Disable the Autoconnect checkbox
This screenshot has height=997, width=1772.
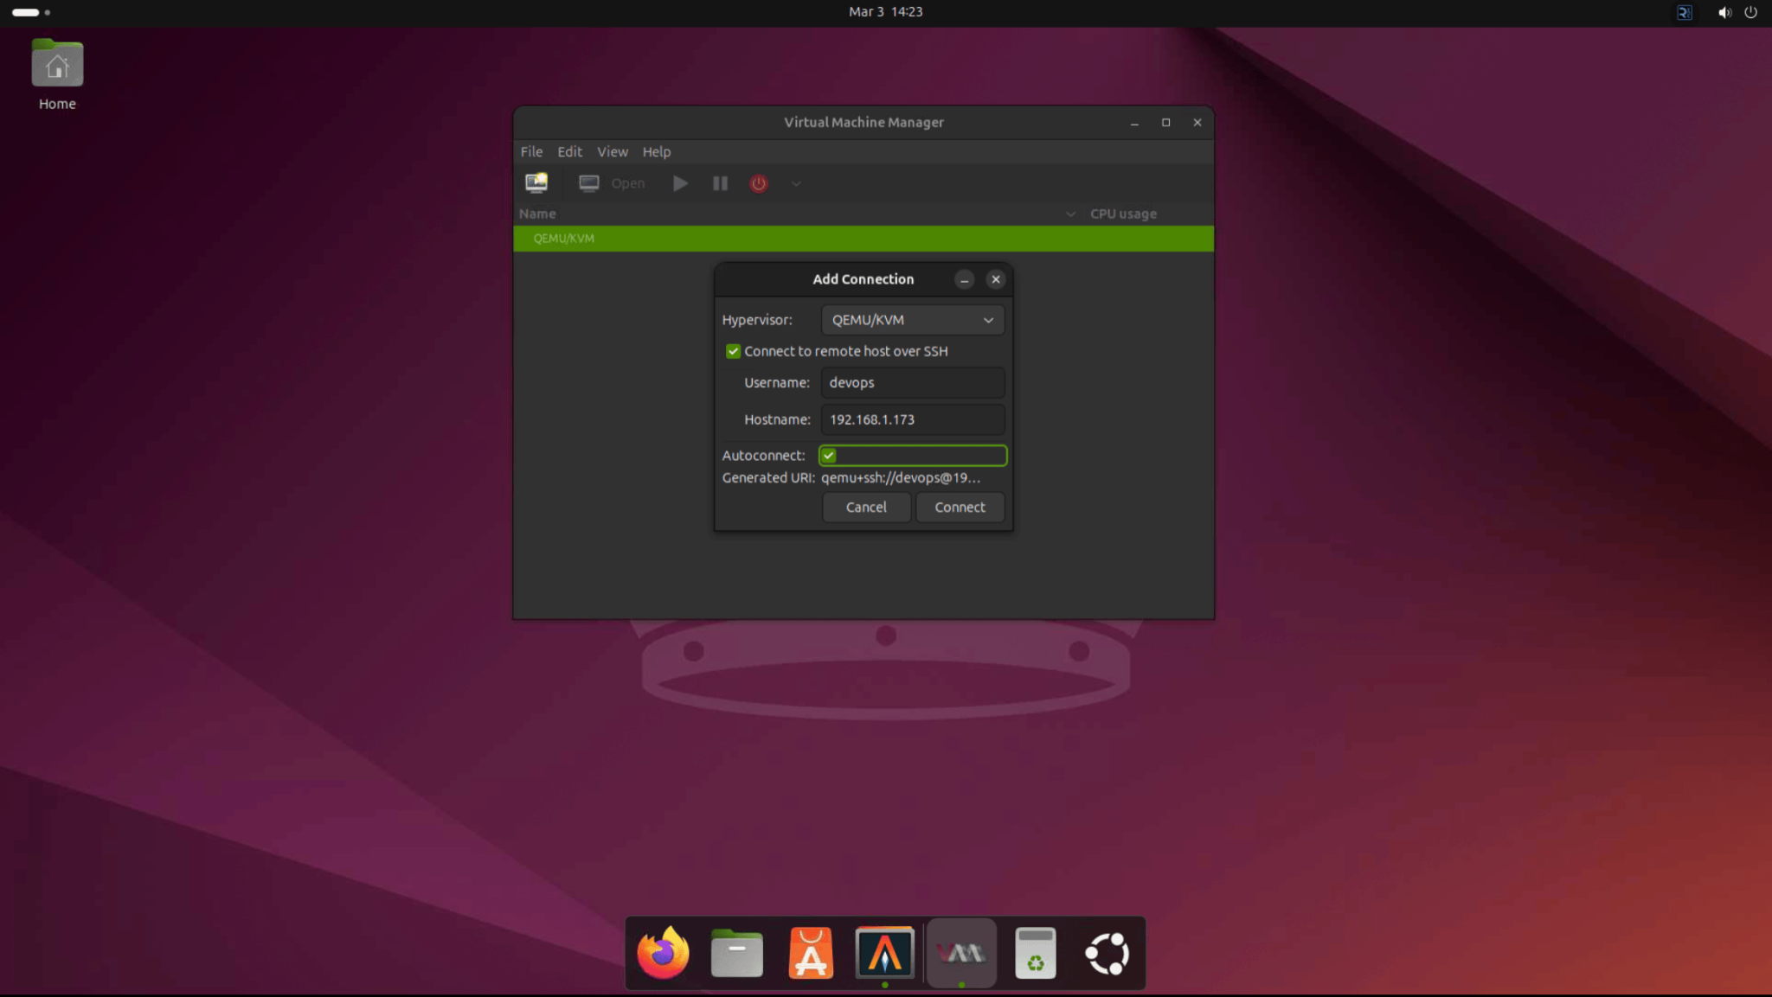829,455
